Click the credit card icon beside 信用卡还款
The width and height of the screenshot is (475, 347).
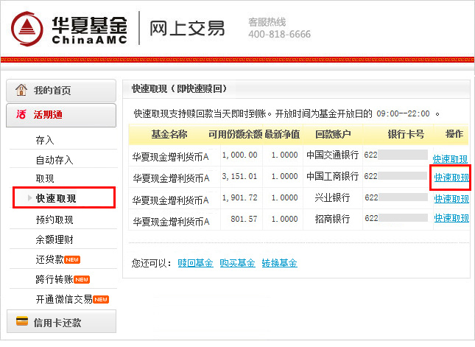[22, 321]
